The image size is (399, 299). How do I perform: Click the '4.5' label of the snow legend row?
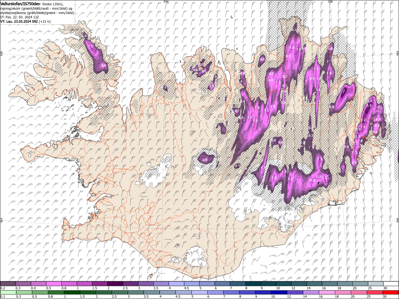[x=186, y=288]
